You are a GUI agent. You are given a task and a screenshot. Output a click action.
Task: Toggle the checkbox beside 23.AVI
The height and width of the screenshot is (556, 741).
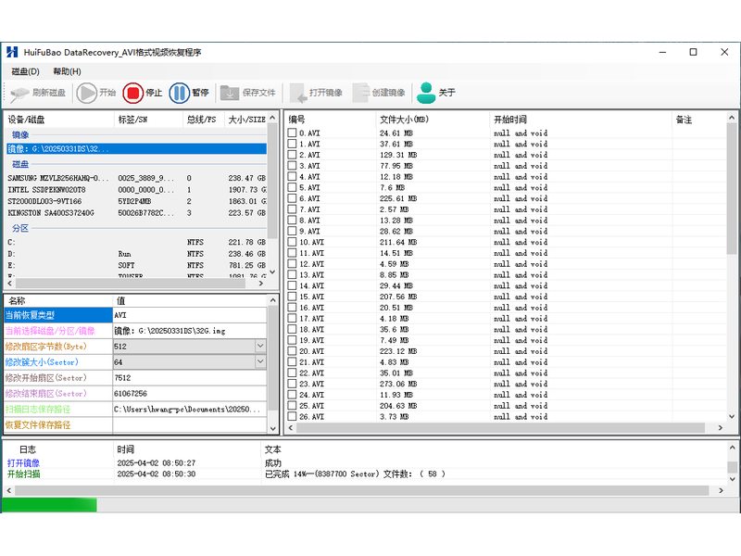point(292,384)
